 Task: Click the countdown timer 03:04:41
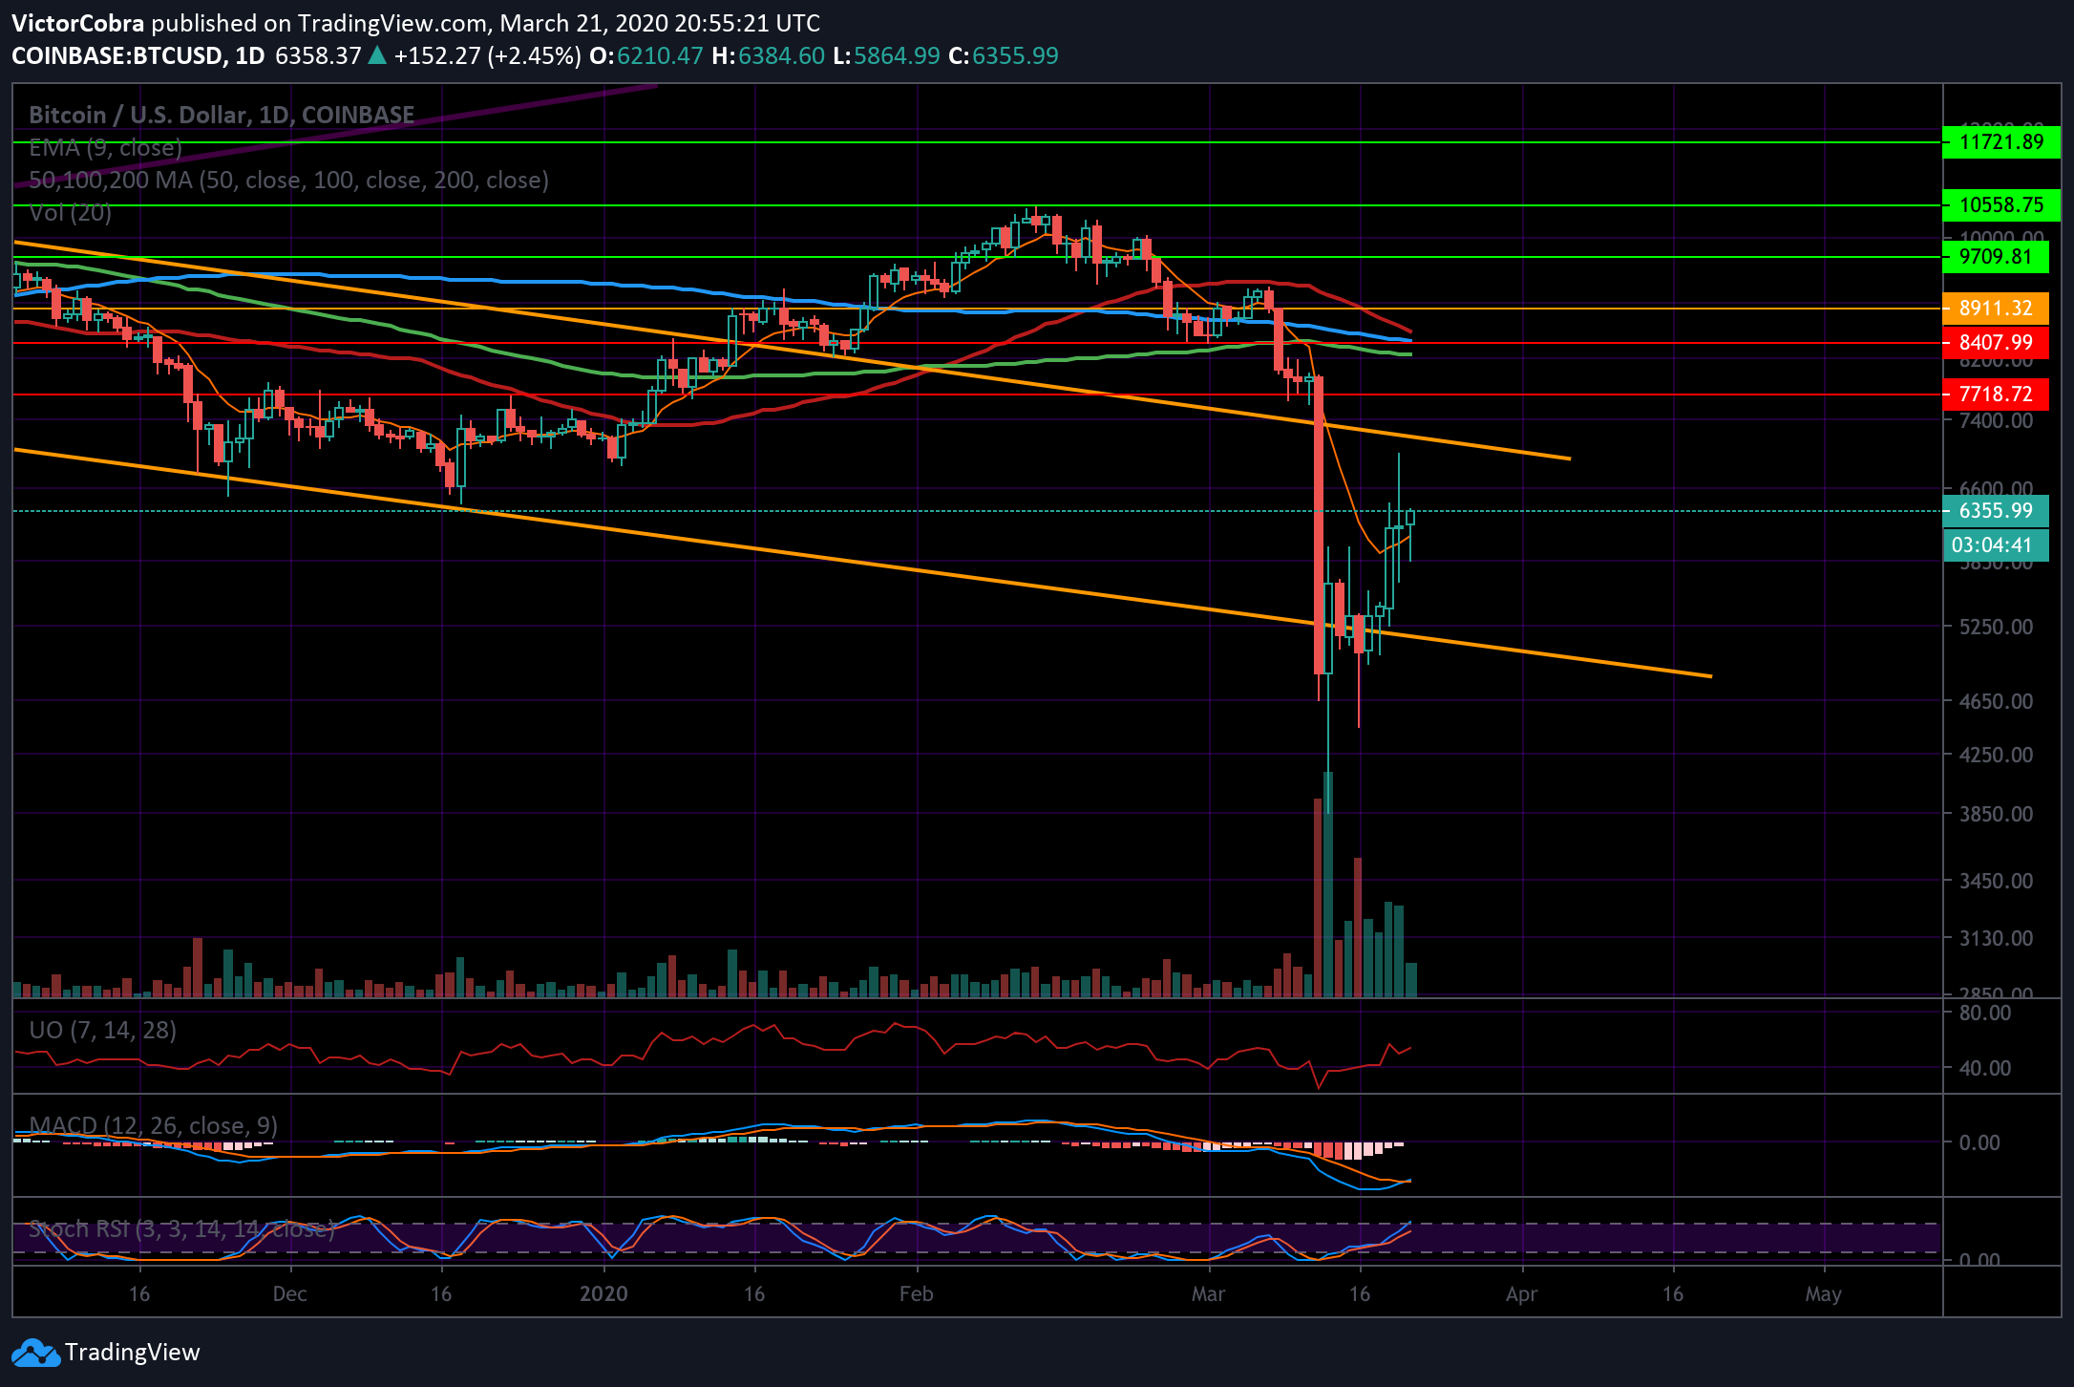point(1996,545)
